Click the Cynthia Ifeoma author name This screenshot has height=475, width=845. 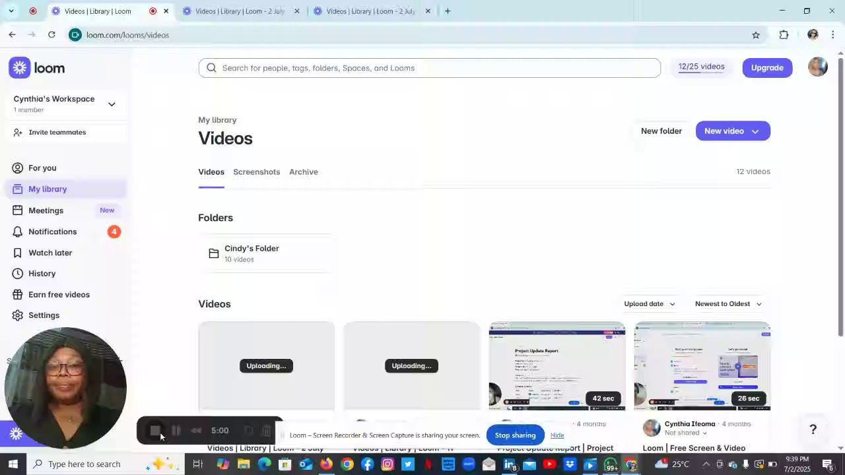pyautogui.click(x=690, y=424)
